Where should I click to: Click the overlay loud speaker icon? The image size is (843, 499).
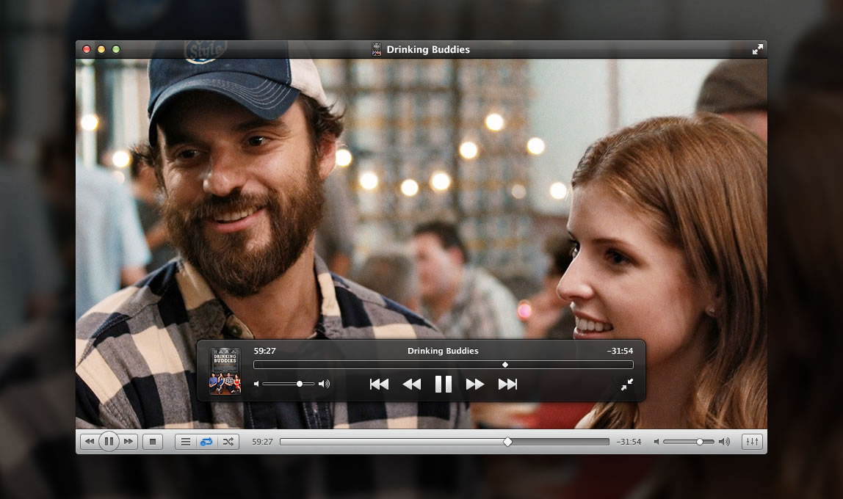[x=324, y=384]
